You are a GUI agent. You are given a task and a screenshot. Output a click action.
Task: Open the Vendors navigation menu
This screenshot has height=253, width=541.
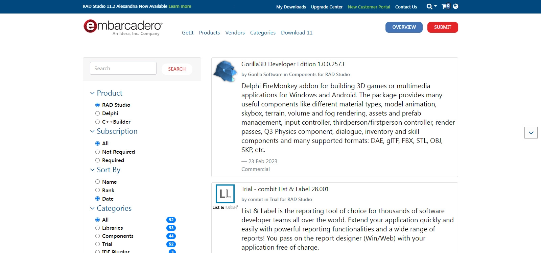(x=235, y=33)
